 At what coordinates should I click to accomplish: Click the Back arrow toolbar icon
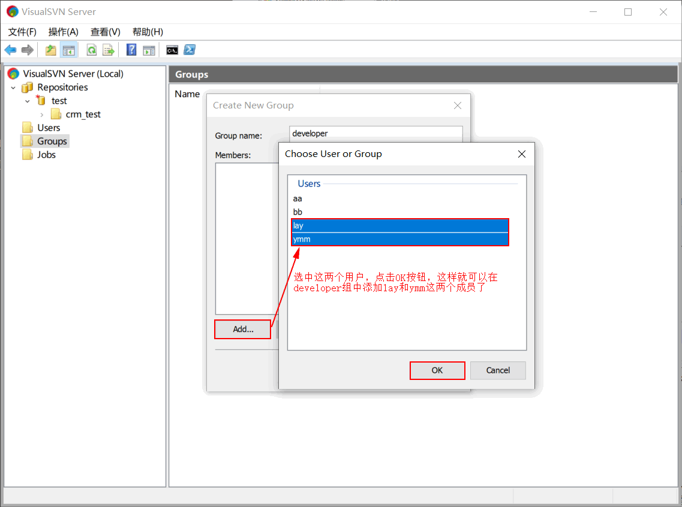coord(10,50)
